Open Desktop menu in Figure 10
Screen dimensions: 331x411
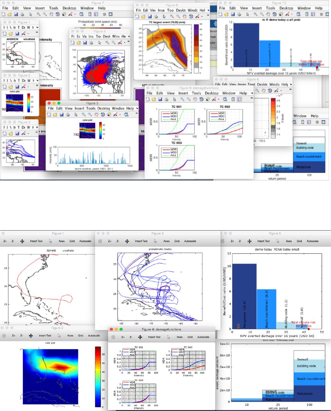(x=286, y=8)
